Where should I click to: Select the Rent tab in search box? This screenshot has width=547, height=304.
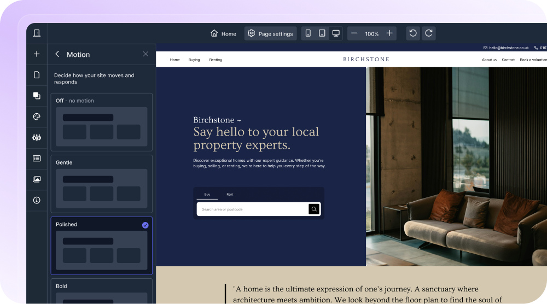tap(230, 195)
